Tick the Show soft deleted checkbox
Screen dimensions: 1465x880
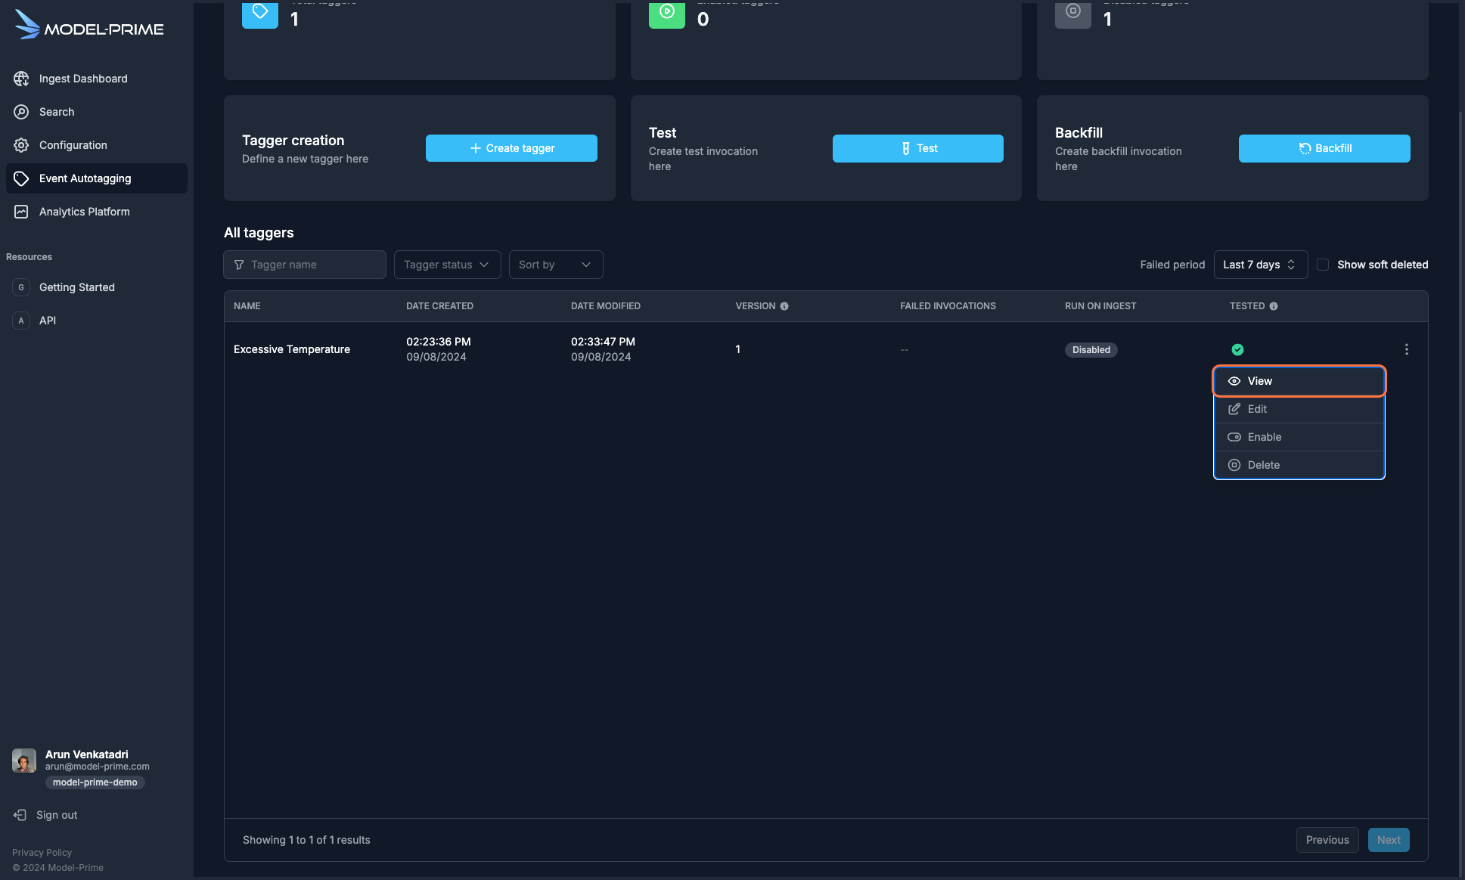tap(1323, 265)
